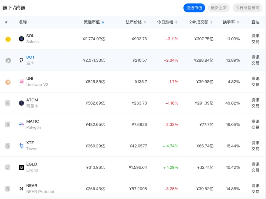Click the rank 4 number badge
The width and height of the screenshot is (266, 199).
pos(8,103)
